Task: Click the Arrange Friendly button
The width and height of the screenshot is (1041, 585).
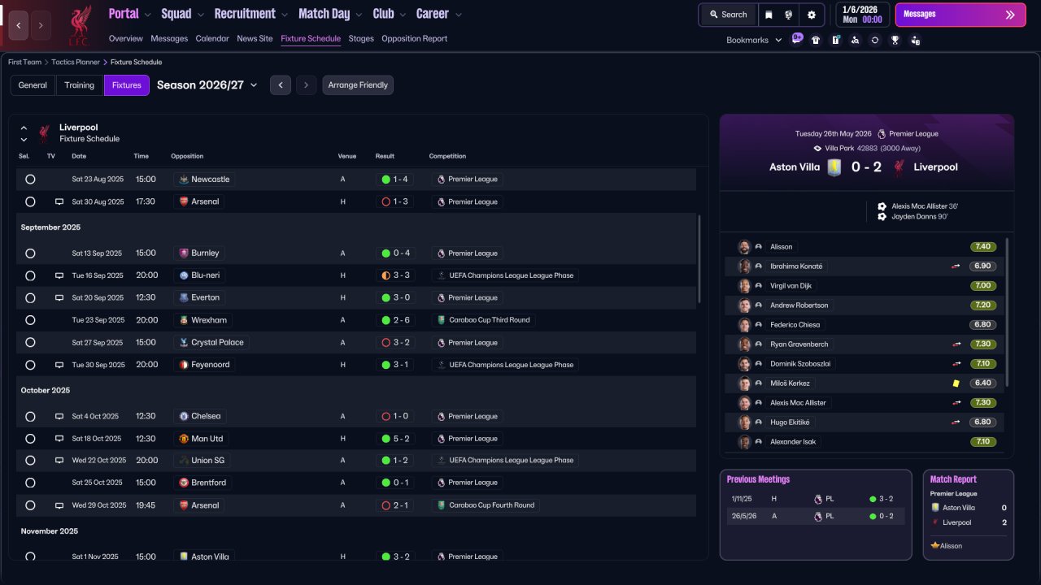Action: point(358,85)
